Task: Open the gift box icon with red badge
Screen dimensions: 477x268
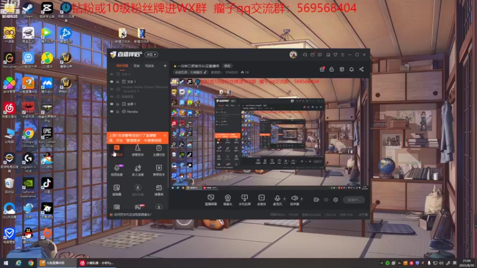Action: pos(322,69)
